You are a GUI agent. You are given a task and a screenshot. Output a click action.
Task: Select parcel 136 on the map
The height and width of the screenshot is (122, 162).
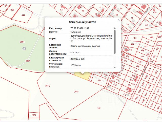pos(82,11)
